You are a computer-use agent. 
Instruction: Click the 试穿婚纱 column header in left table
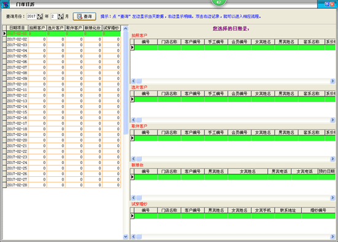[x=111, y=28]
